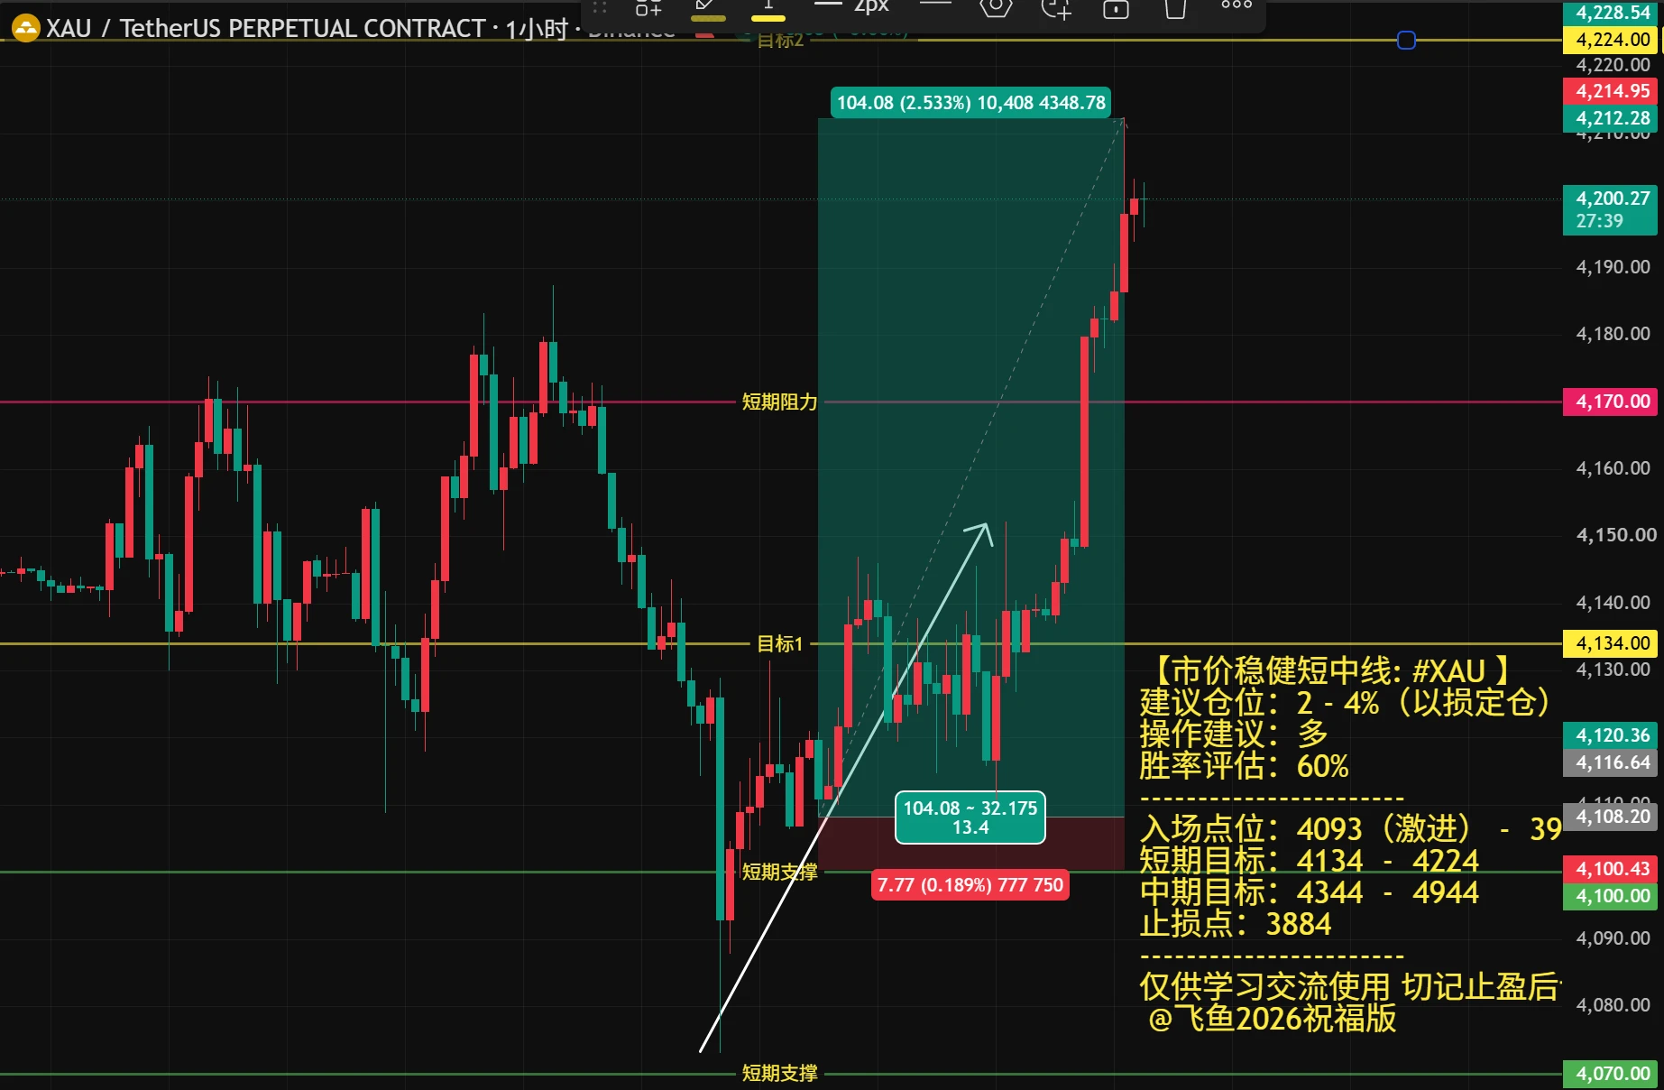The width and height of the screenshot is (1664, 1090).
Task: Click the XAU gold symbol logo
Action: pyautogui.click(x=25, y=28)
